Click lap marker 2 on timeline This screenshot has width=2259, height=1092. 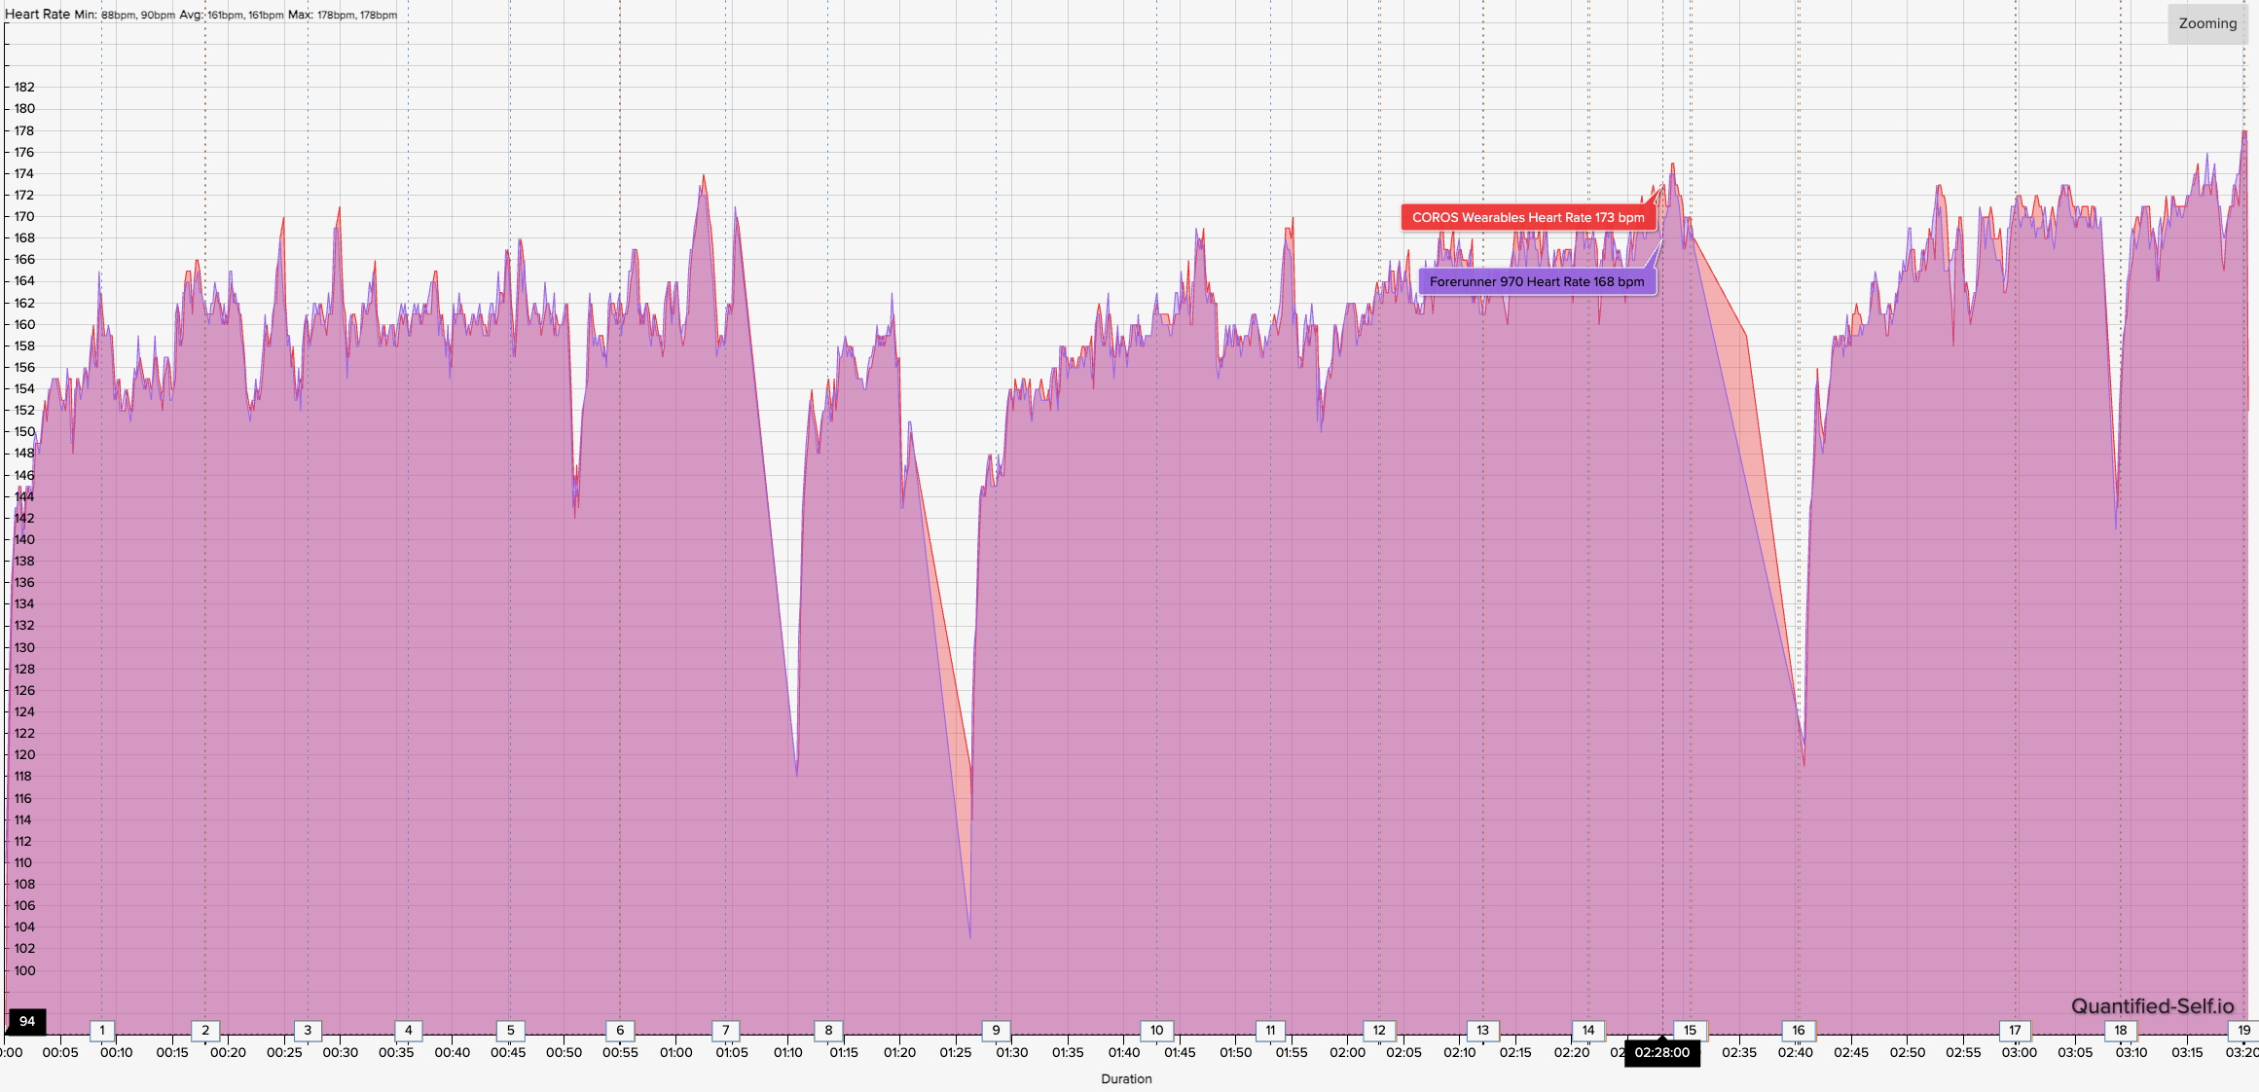[x=205, y=1030]
